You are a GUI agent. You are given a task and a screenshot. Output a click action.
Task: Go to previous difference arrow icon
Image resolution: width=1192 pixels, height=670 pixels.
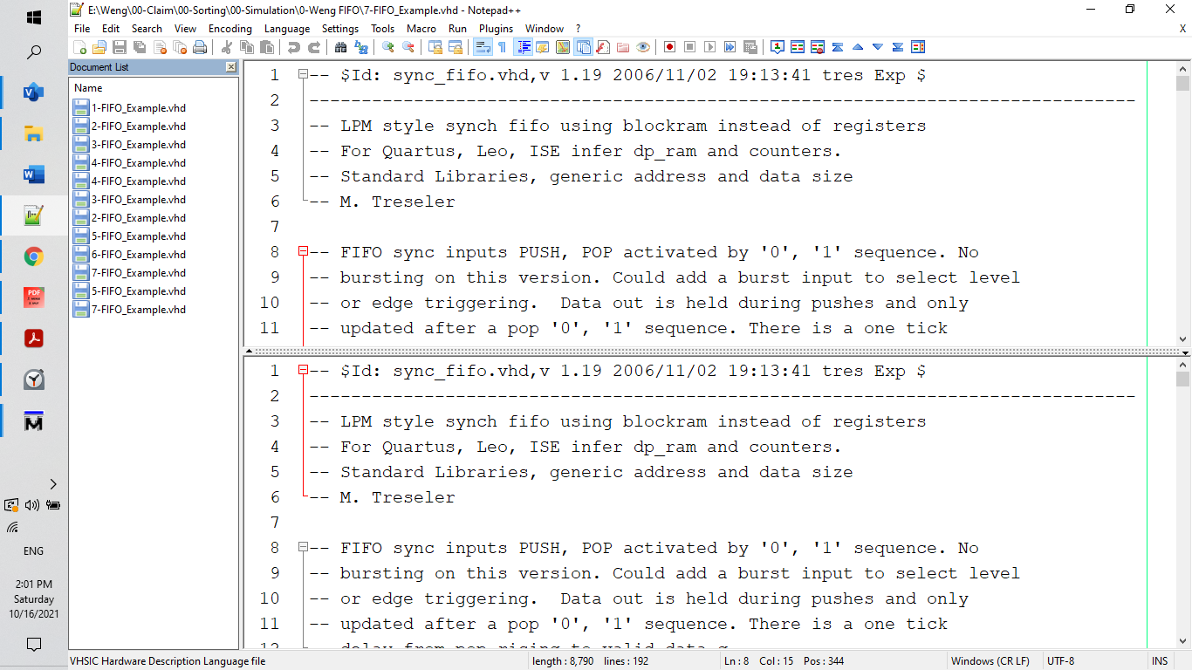pos(858,47)
